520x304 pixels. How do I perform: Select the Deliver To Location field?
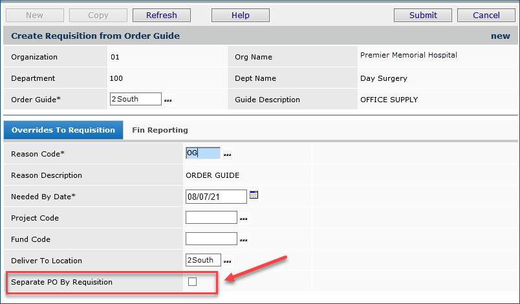(203, 260)
